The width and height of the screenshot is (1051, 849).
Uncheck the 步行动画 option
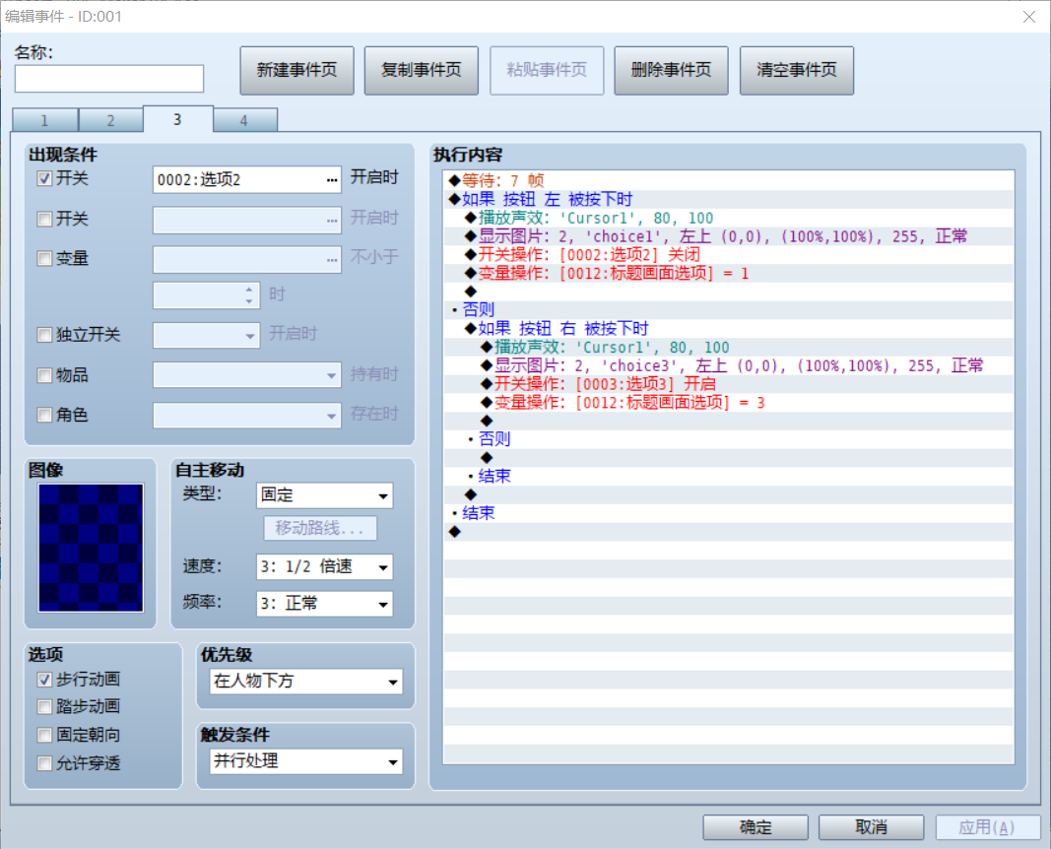[x=45, y=680]
